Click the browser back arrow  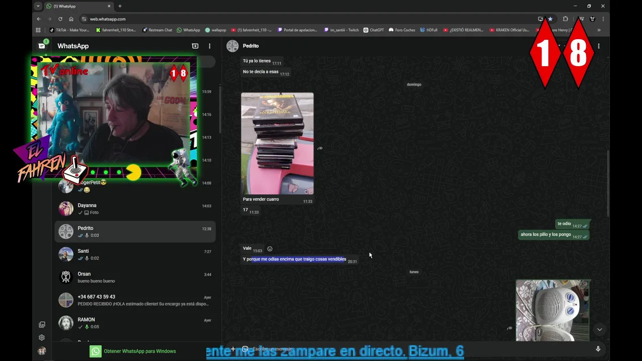coord(39,19)
